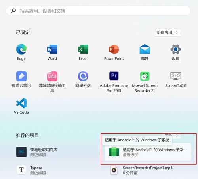Click the magnifier search icon
The width and height of the screenshot is (198, 179).
pyautogui.click(x=13, y=11)
